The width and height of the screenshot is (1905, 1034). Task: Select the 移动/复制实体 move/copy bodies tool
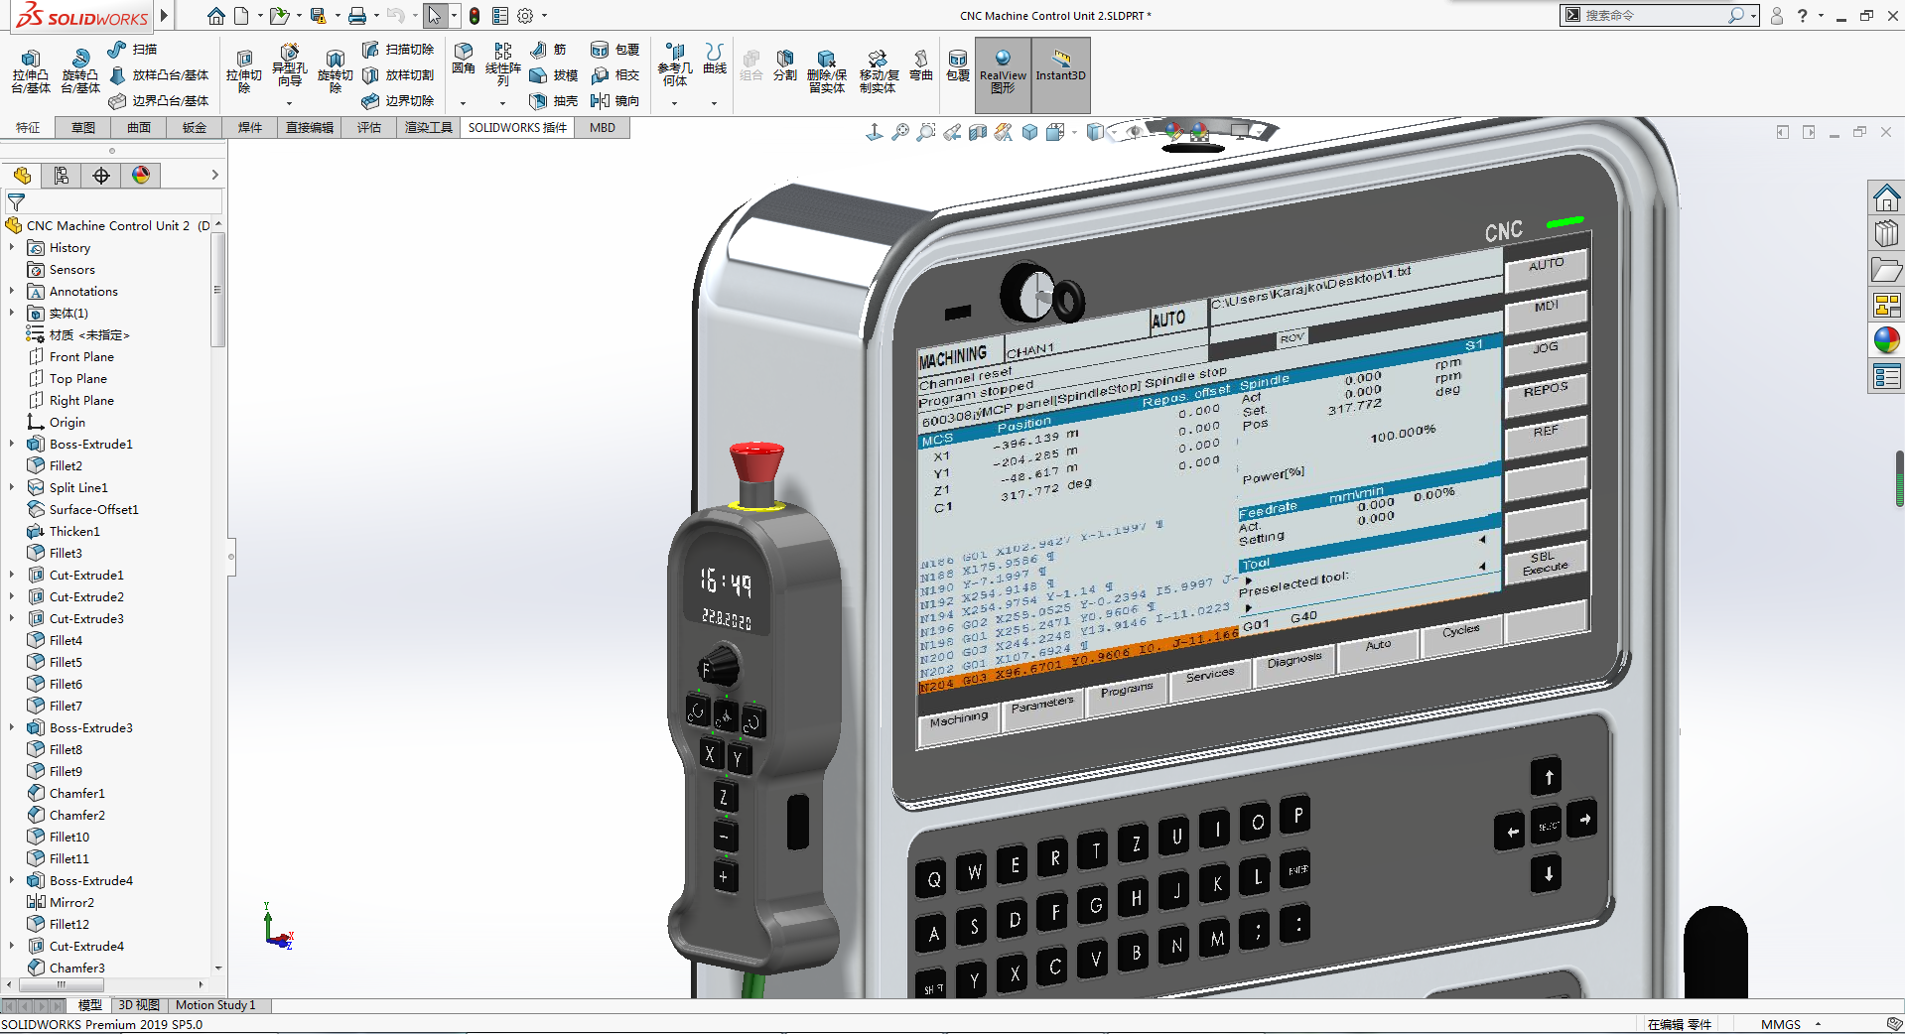878,71
